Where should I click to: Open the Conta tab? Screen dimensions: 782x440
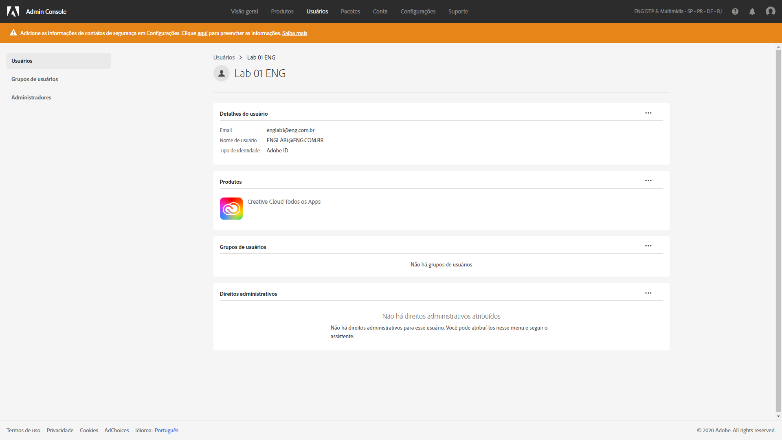pos(380,11)
